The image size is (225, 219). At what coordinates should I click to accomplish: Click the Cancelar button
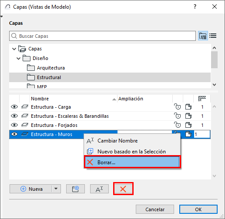155,209
